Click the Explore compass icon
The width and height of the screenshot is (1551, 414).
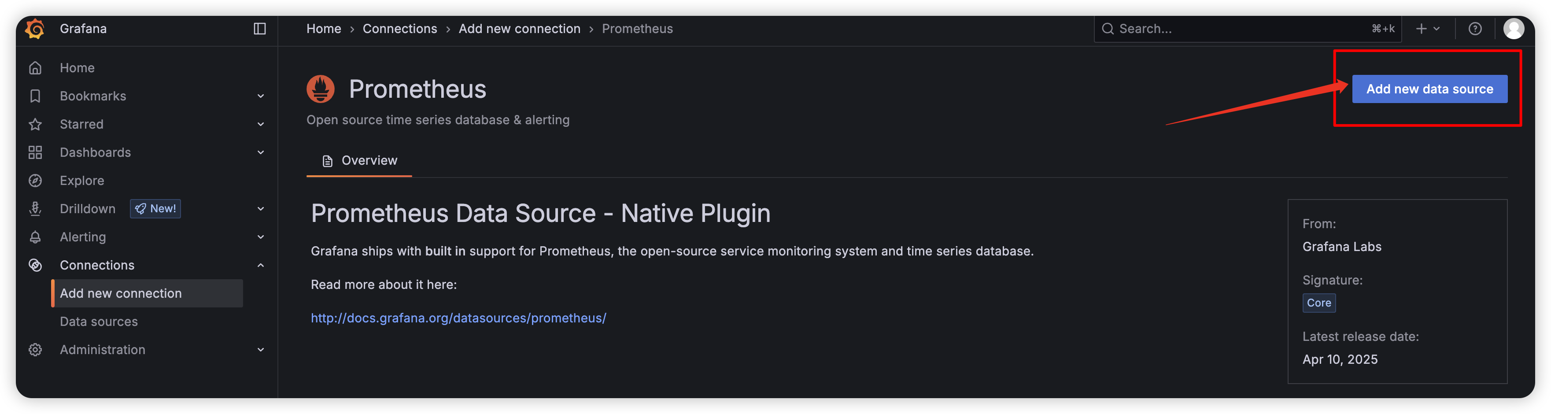pos(36,181)
